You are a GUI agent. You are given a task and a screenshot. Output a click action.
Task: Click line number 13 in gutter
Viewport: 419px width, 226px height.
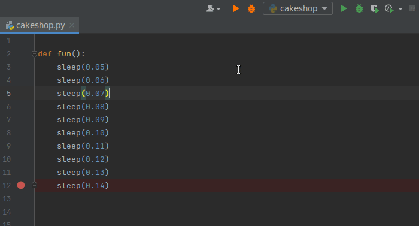click(x=7, y=199)
